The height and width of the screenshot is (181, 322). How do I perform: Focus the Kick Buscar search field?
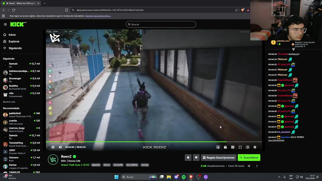click(x=161, y=24)
